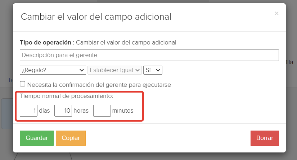Save changes with the Guardar button
297x160 pixels.
pyautogui.click(x=37, y=138)
